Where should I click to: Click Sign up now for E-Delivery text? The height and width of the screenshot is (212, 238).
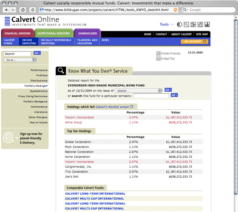31,138
